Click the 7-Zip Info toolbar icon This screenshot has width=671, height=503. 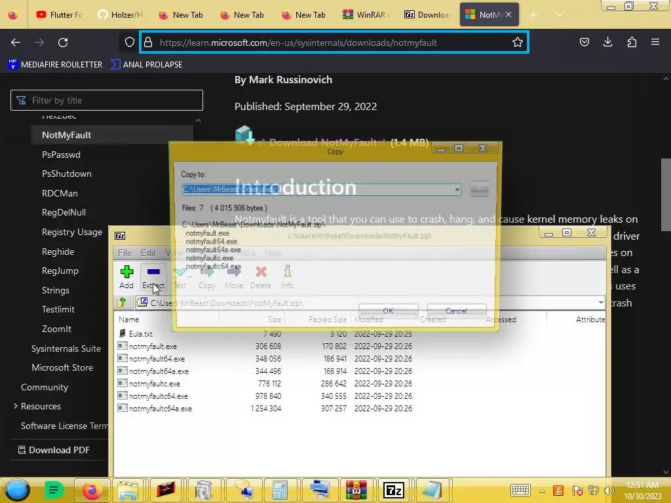pos(287,277)
